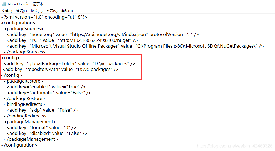Click the opening <packageSources> tag
The image size is (275, 151).
click(24, 29)
